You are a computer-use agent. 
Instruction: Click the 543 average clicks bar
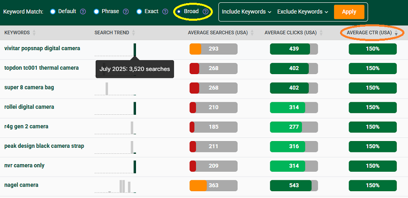click(294, 185)
